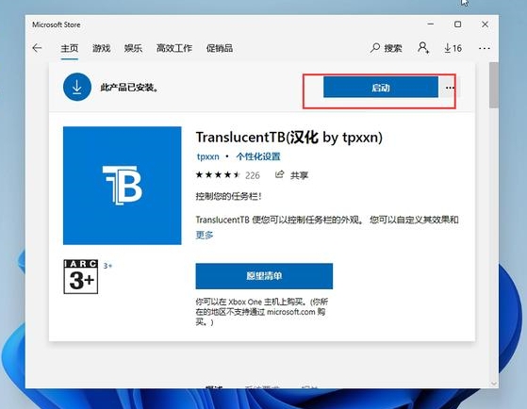527x409 pixels.
Task: Open the user account icon
Action: tap(423, 48)
